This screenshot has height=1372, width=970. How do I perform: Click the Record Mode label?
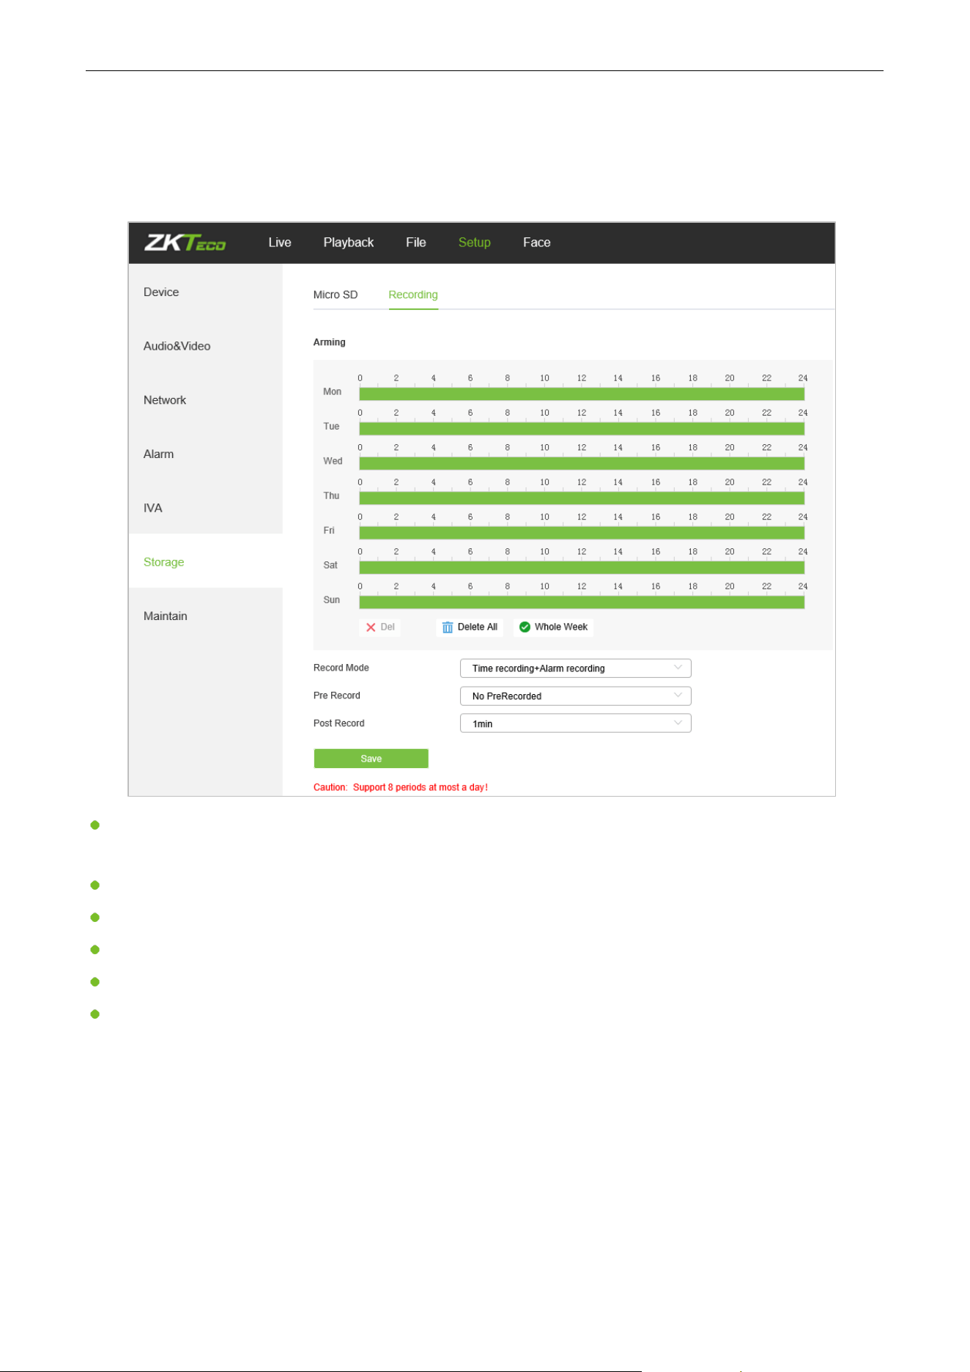click(341, 668)
